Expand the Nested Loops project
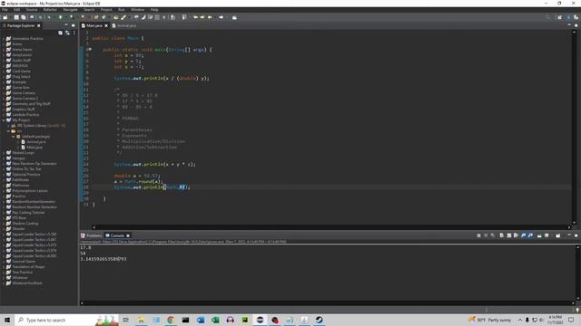Viewport: 581px width, 326px height. pos(4,153)
